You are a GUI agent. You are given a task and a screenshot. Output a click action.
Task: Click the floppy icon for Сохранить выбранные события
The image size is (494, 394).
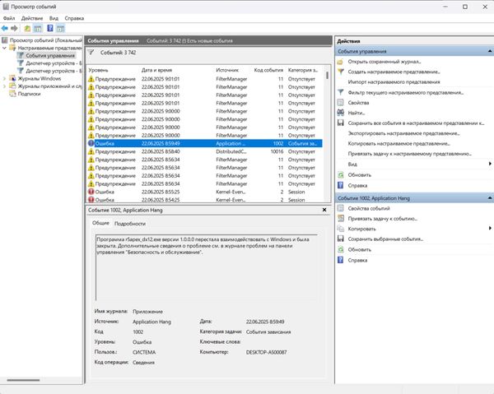click(340, 239)
